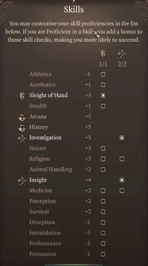Uncheck the Investigation class proficiency checkbox
The image size is (148, 266).
point(122,138)
